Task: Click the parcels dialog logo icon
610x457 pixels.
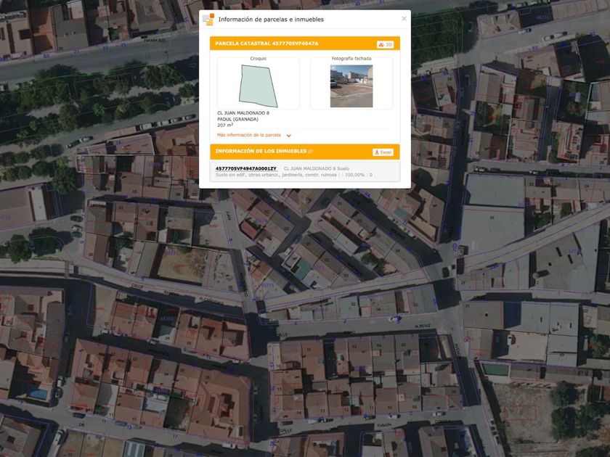Action: 208,19
